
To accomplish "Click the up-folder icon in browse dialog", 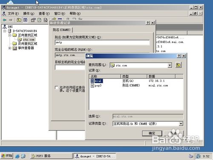I will (x=178, y=65).
